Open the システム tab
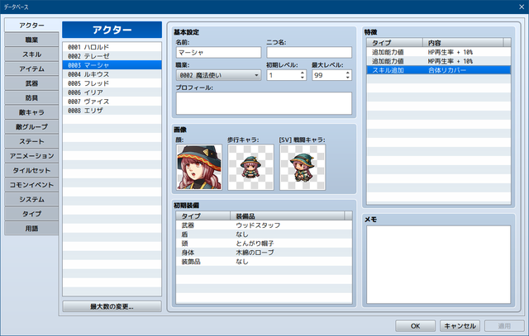The width and height of the screenshot is (529, 336). tap(31, 199)
